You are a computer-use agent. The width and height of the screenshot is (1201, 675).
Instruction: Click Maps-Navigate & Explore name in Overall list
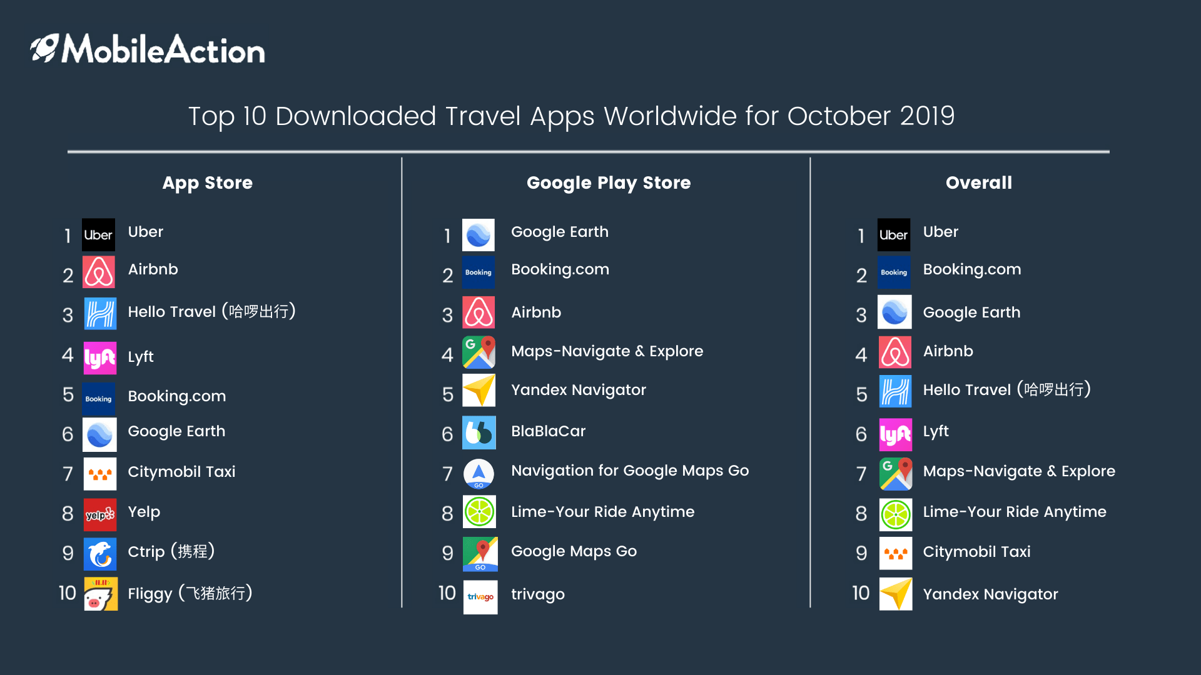pyautogui.click(x=1019, y=471)
